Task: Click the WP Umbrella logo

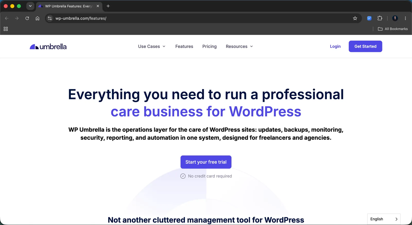Action: click(x=48, y=47)
